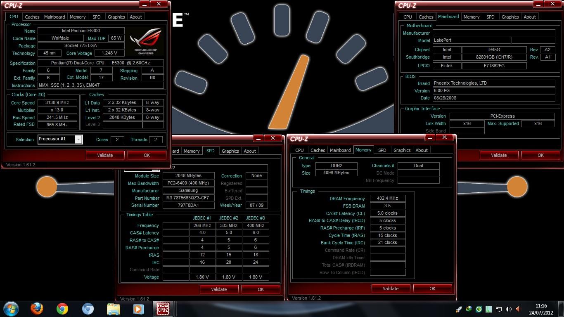Select the Code Name field 'Wolfdale'
564x317 pixels.
(60, 38)
